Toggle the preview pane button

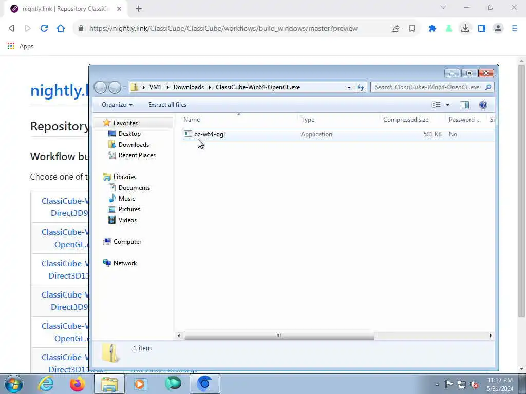(464, 105)
